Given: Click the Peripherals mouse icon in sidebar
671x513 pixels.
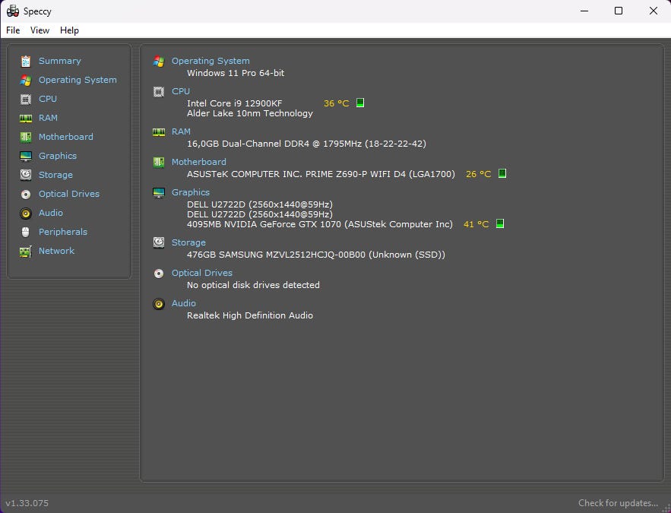Looking at the screenshot, I should pos(26,232).
